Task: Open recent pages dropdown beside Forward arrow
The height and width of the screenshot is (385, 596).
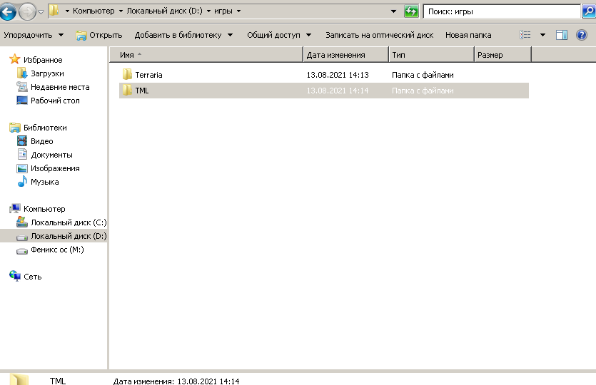Action: [x=41, y=12]
